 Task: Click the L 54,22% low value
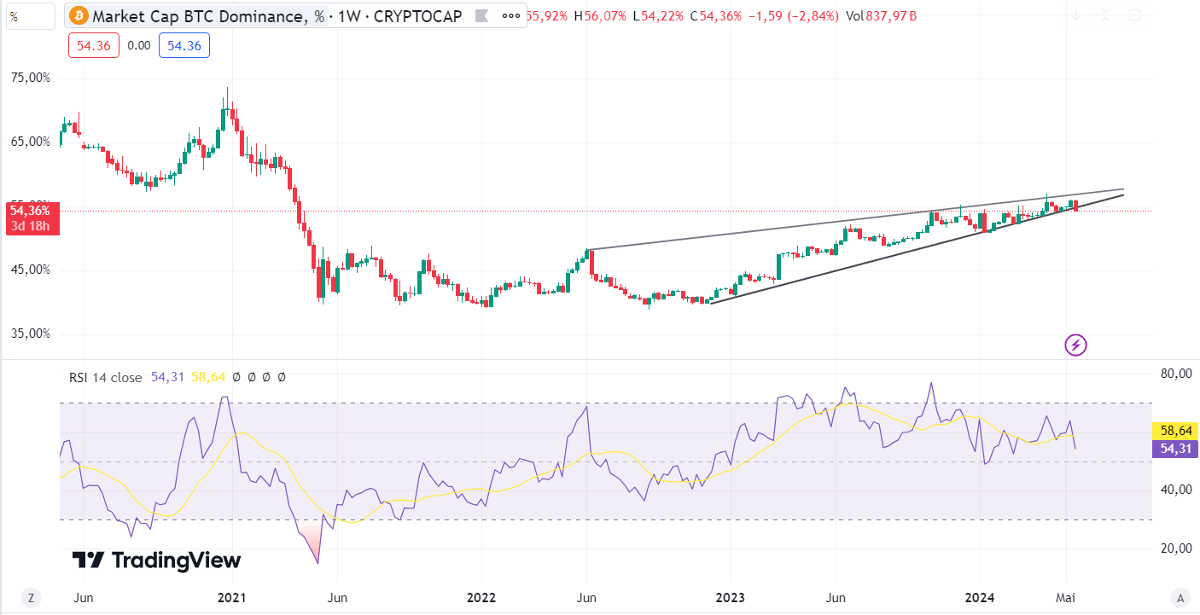coord(657,15)
